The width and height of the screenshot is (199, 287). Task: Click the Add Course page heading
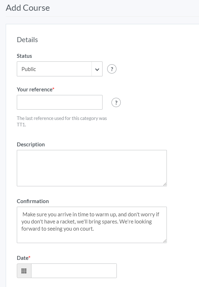[28, 8]
